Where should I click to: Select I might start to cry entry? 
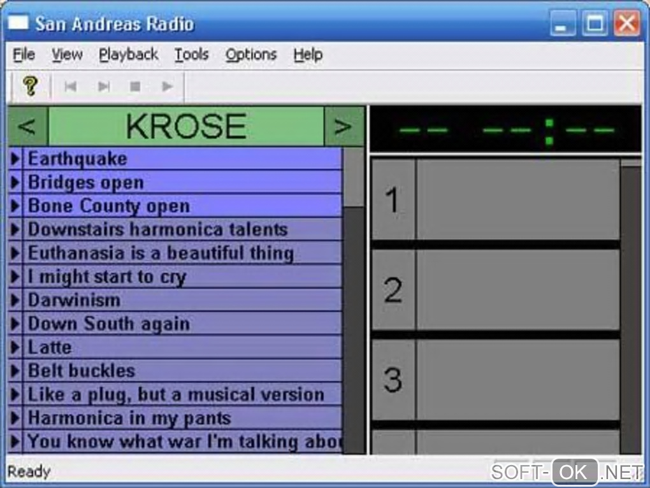[x=182, y=276]
